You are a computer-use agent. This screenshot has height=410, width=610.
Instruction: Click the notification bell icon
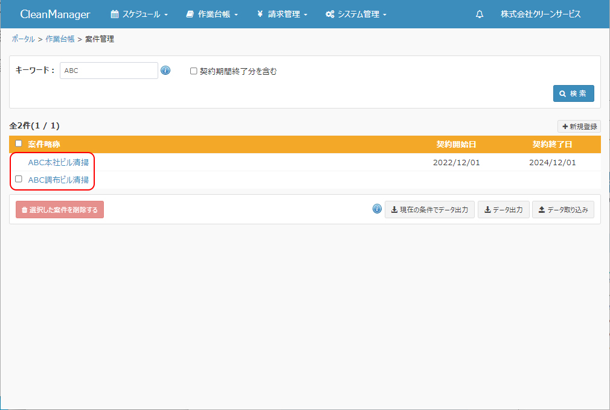(480, 14)
